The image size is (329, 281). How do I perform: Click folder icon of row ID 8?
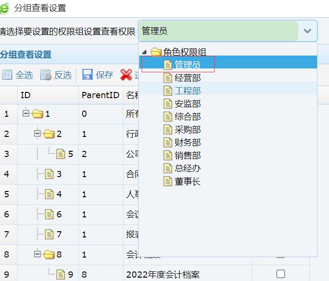point(50,255)
